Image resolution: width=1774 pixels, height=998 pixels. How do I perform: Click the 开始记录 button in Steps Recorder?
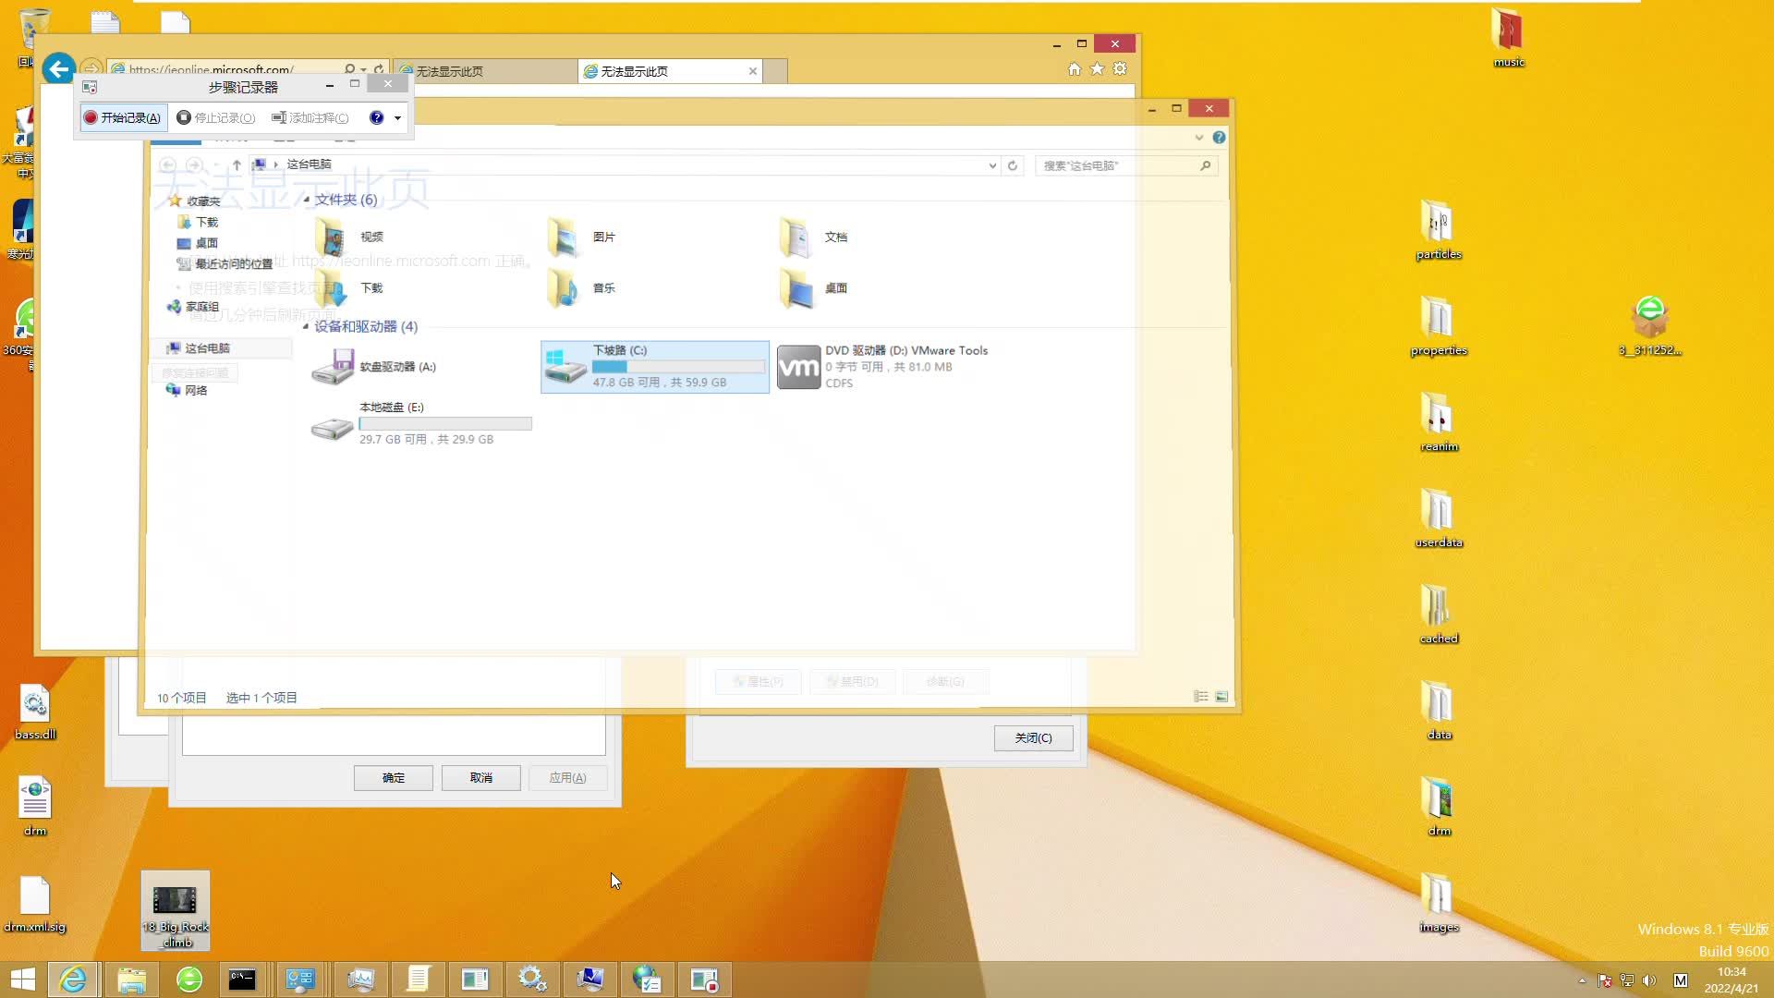pyautogui.click(x=123, y=117)
